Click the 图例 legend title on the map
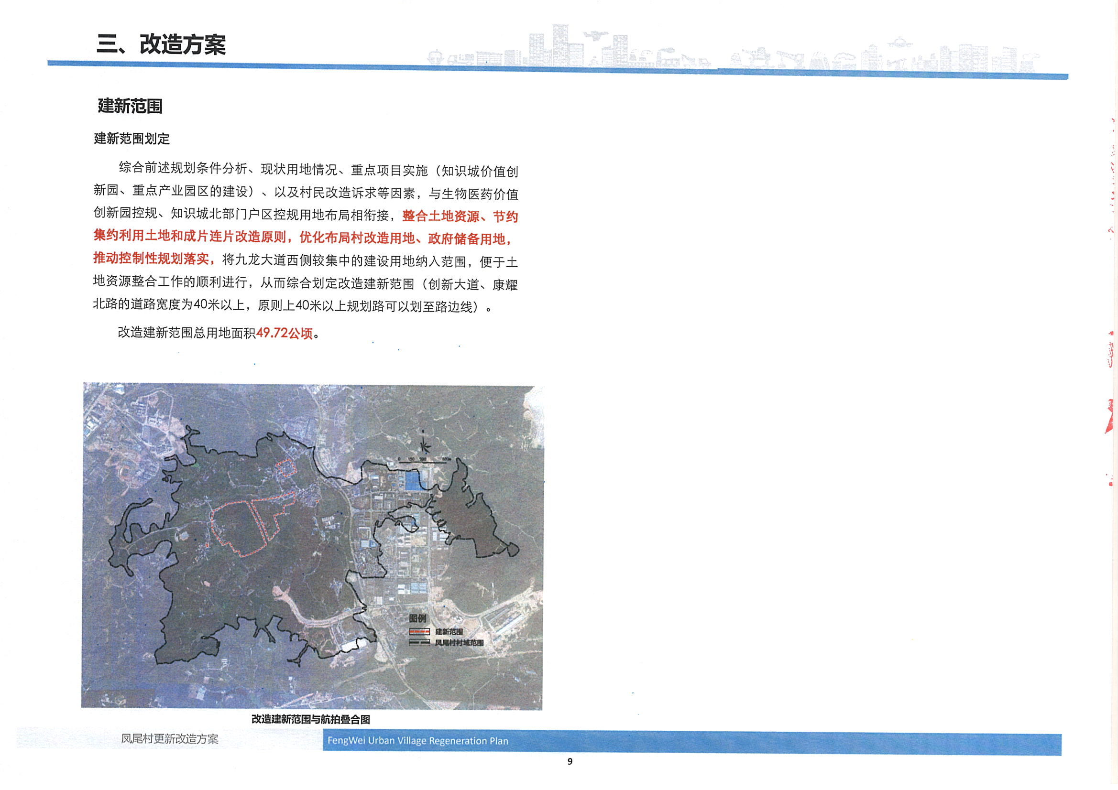Screen dimensions: 1118x790 [x=417, y=618]
